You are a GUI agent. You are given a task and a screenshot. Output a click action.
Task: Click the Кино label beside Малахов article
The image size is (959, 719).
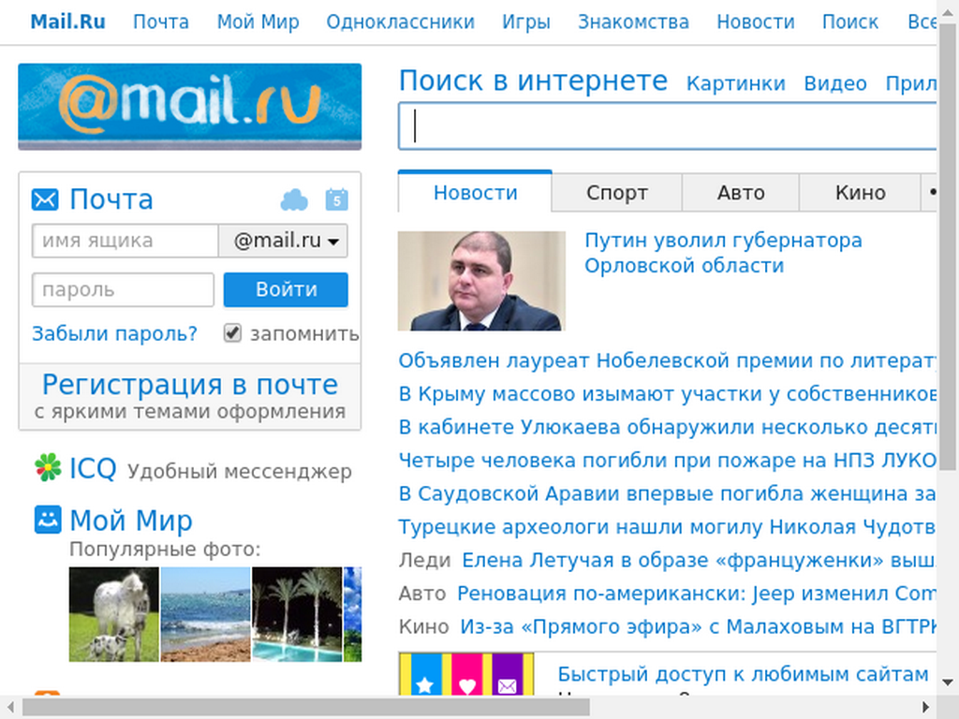coord(424,626)
